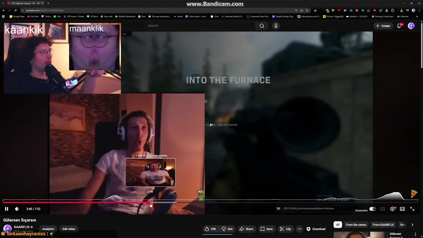This screenshot has width=423, height=238.
Task: Mute the video volume speaker icon
Action: pos(17,209)
